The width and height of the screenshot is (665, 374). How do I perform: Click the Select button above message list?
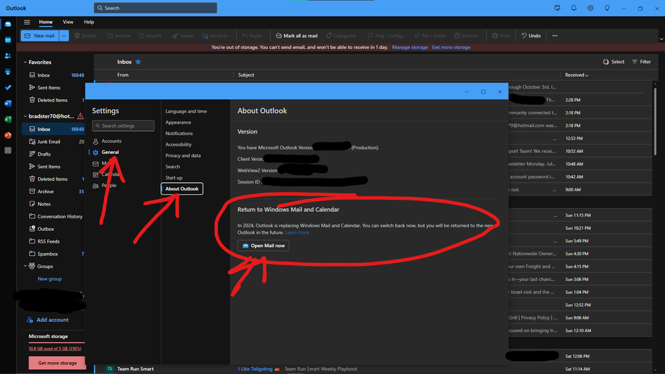pyautogui.click(x=614, y=62)
